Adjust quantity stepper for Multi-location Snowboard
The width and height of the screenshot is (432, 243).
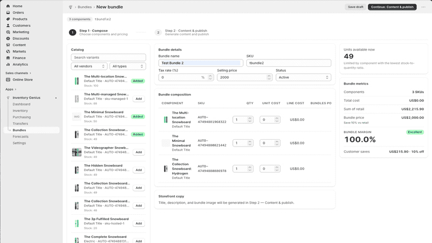click(x=249, y=119)
